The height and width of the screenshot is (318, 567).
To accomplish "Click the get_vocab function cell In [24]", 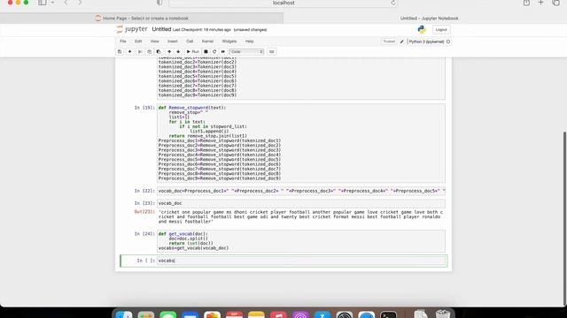I will click(x=301, y=241).
